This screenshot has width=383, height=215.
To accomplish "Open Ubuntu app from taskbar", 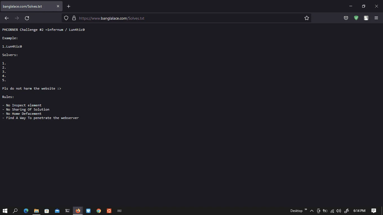I will pos(109,211).
